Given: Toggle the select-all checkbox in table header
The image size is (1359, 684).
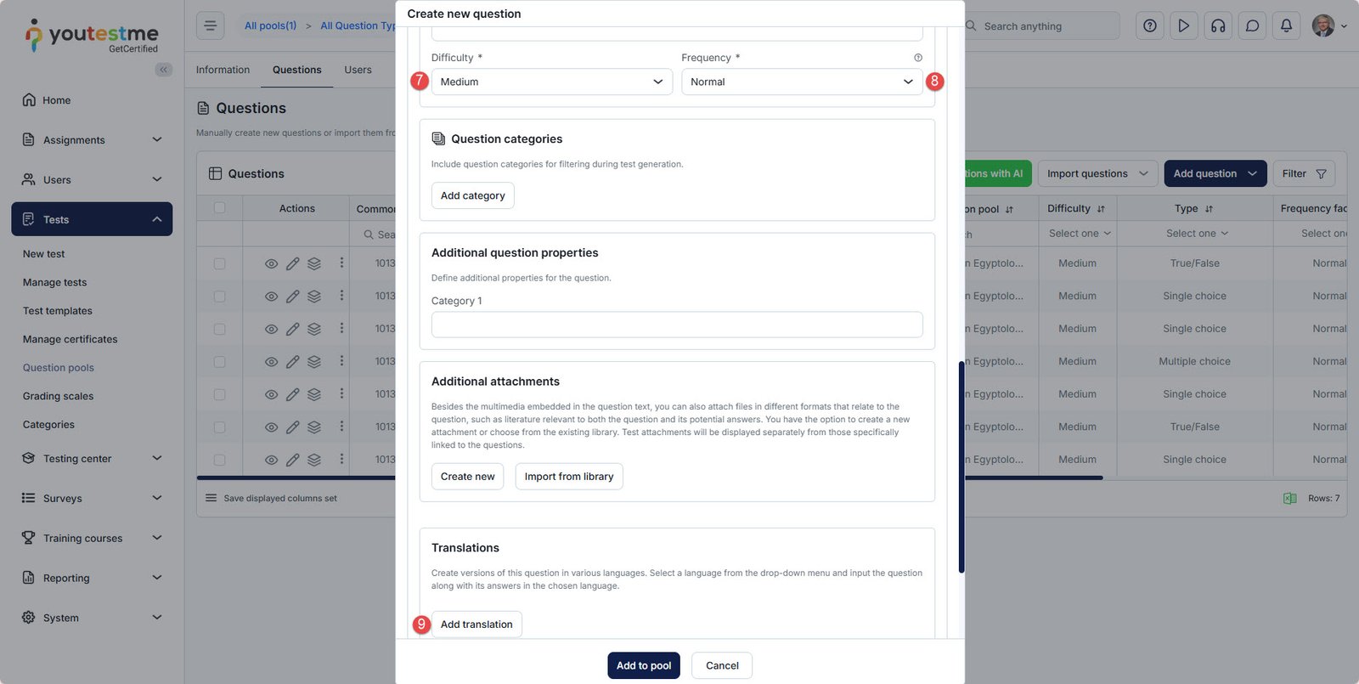Looking at the screenshot, I should point(220,208).
